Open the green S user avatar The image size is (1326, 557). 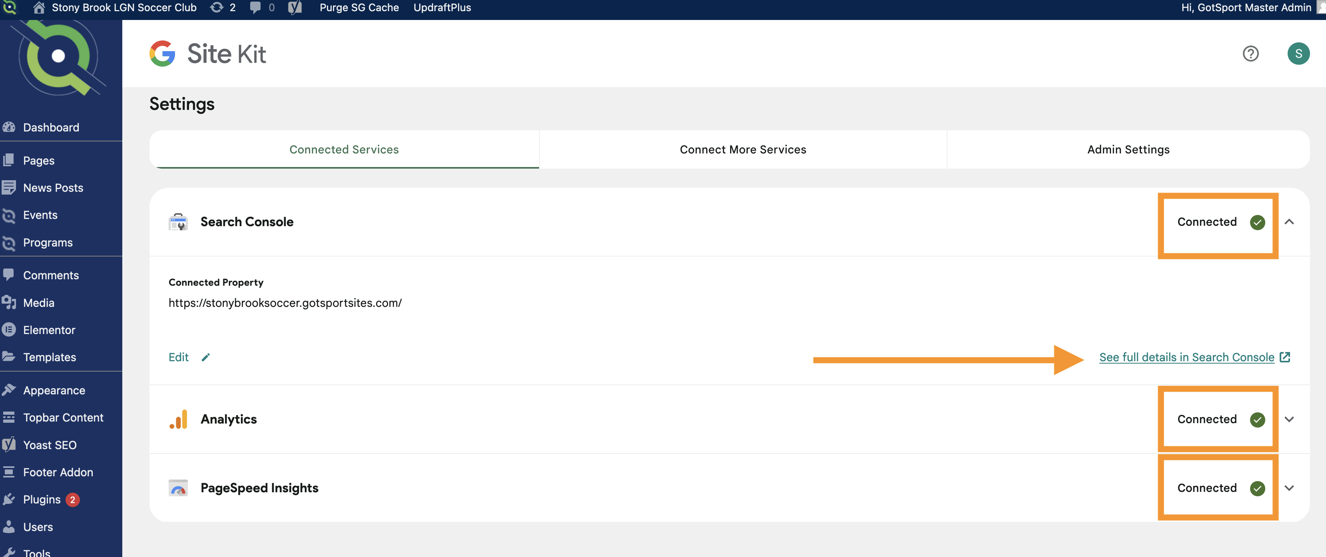click(1298, 54)
